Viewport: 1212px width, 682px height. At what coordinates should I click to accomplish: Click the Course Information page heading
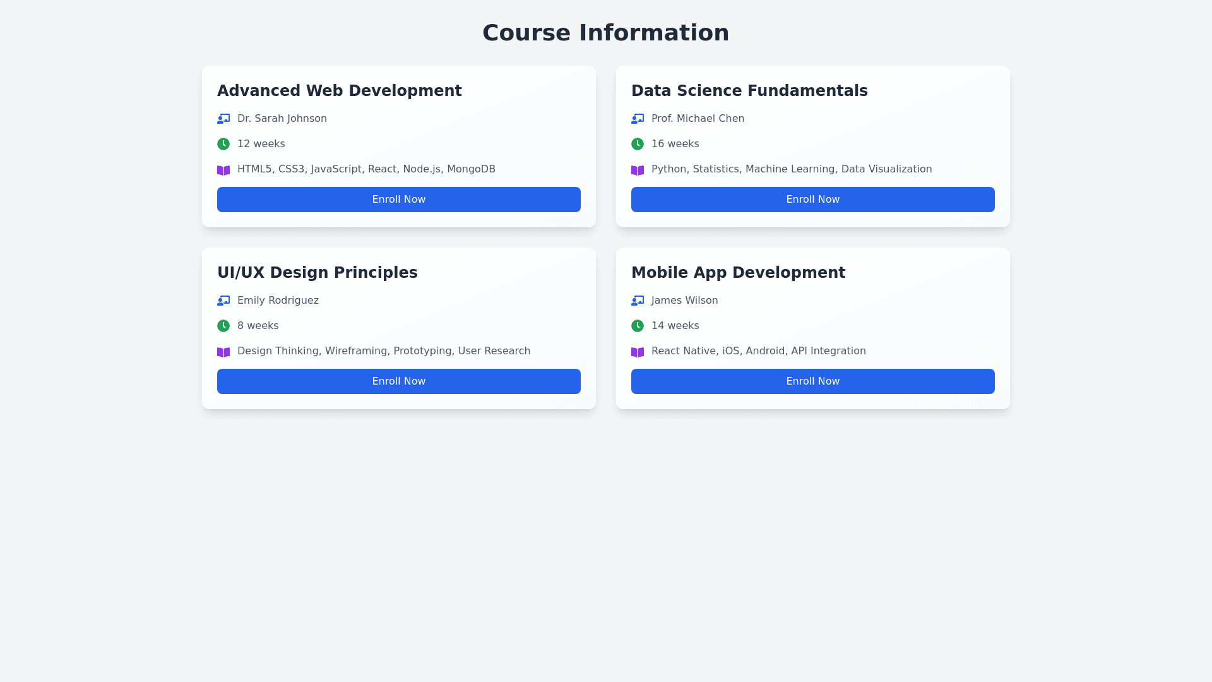[x=605, y=33]
